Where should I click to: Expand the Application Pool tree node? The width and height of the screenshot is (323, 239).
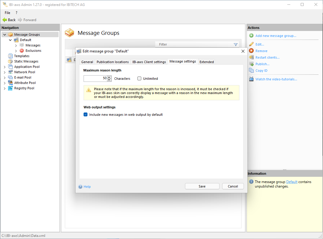point(4,67)
